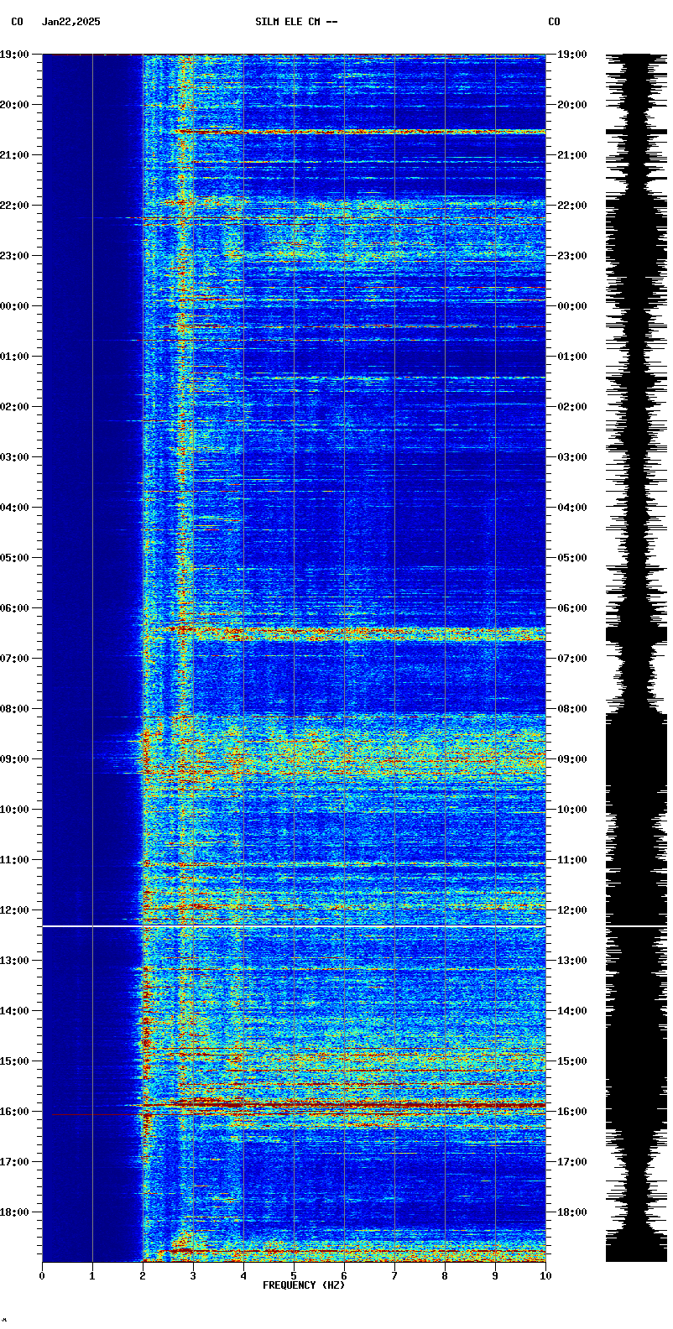Click the 18:00 time label on right axis
This screenshot has height=1329, width=673.
click(x=571, y=1212)
